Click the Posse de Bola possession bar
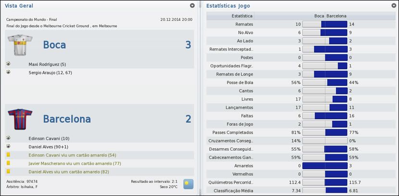 [324, 82]
